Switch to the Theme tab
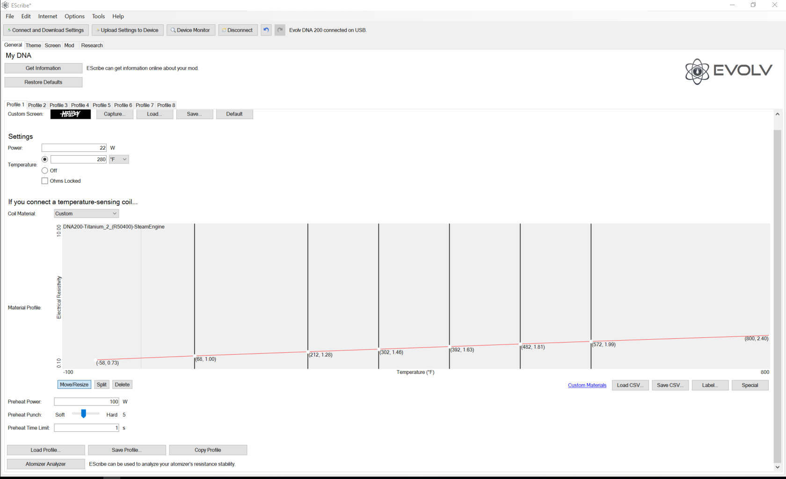 tap(33, 45)
